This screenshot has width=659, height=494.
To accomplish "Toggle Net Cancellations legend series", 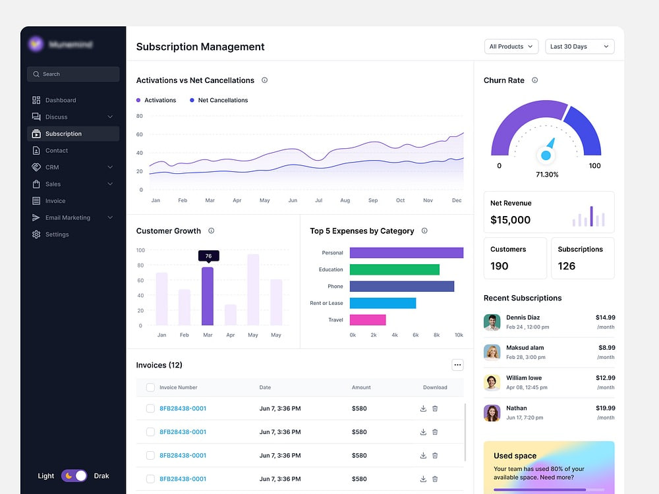I will click(x=219, y=100).
